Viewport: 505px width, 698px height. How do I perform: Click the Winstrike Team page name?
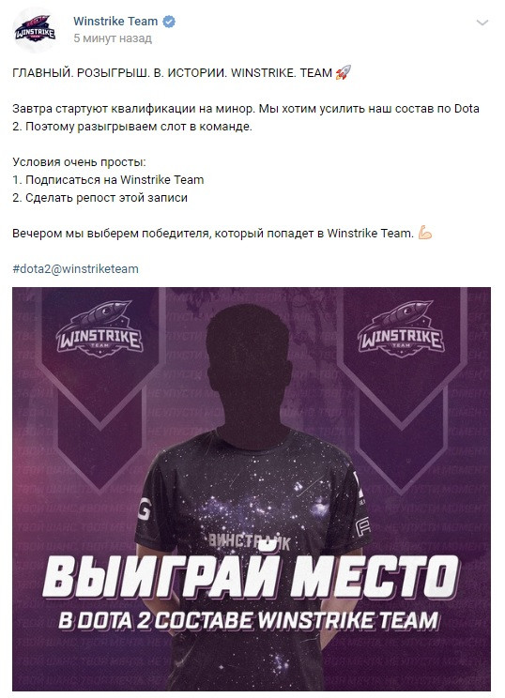pos(115,21)
